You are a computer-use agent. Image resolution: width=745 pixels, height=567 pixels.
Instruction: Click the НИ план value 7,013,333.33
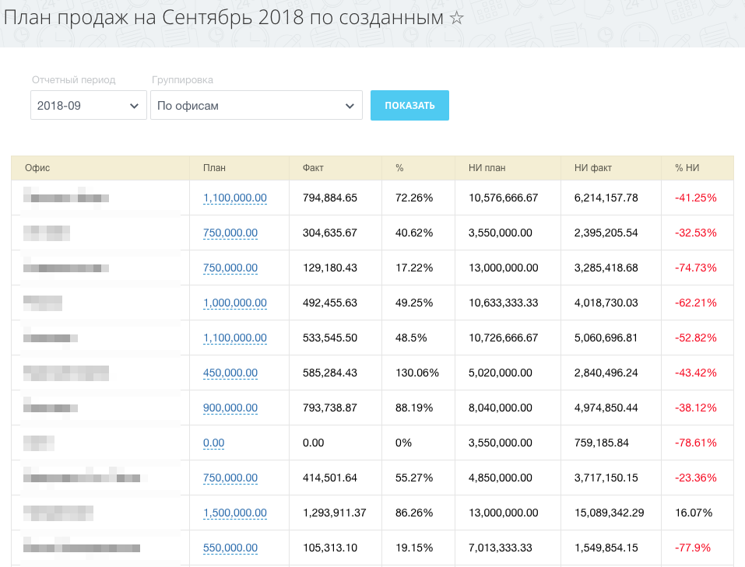click(501, 548)
